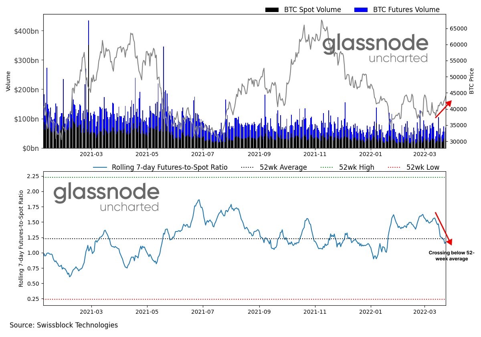Viewport: 481px width, 337px height.
Task: Open the Source: Swissblock Technologies text
Action: click(x=64, y=325)
